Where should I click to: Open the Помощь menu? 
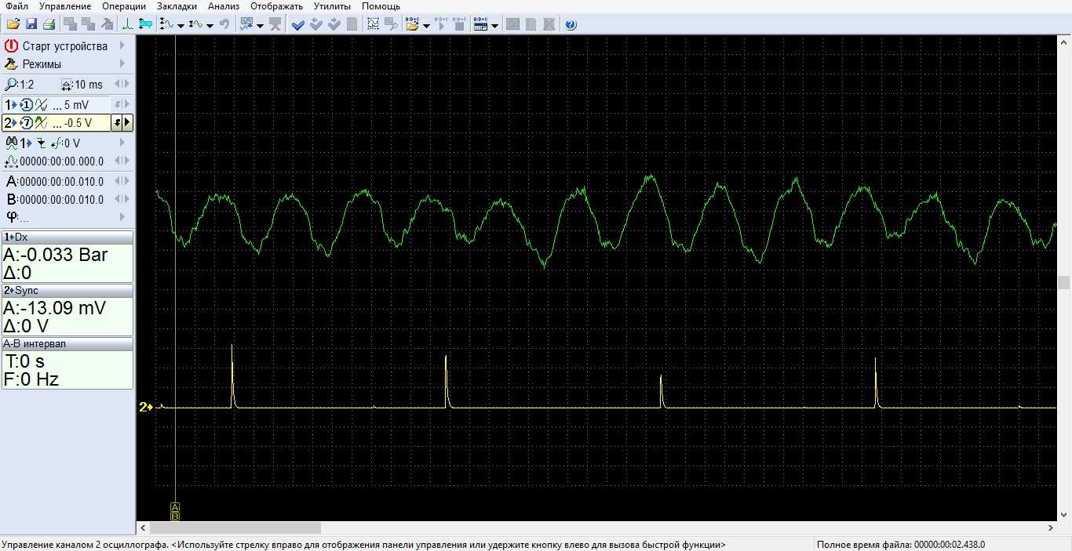(381, 6)
